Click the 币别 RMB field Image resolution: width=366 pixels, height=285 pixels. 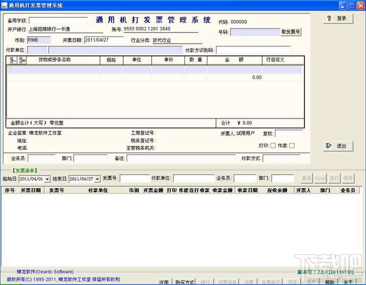click(39, 40)
